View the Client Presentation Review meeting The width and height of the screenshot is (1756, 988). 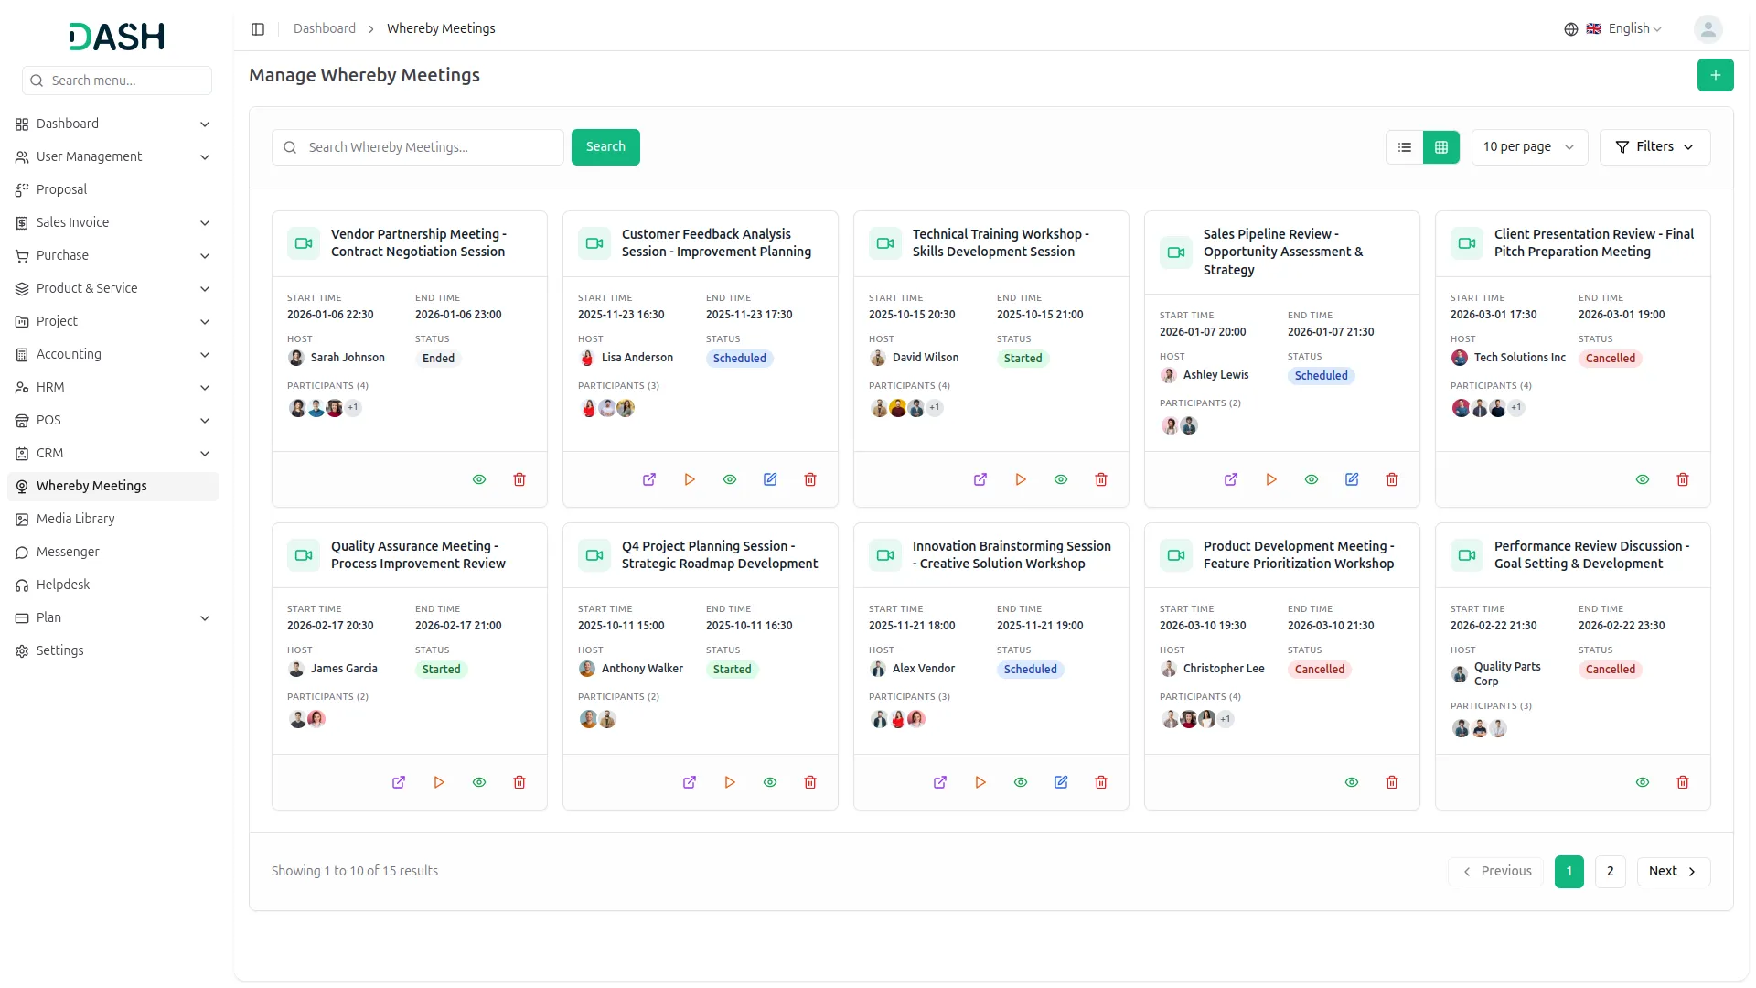click(x=1643, y=479)
